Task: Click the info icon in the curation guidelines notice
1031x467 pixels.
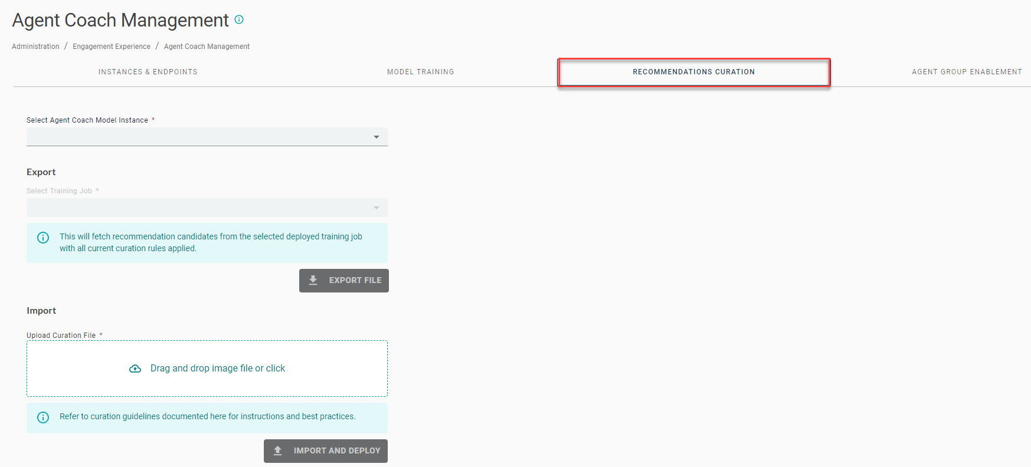Action: point(43,417)
